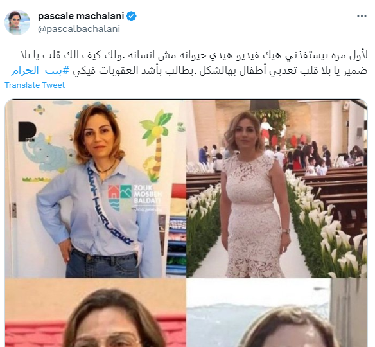Screen dimensions: 375x347
Task: Open the #بنت_الحرام hashtag
Action: click(40, 71)
